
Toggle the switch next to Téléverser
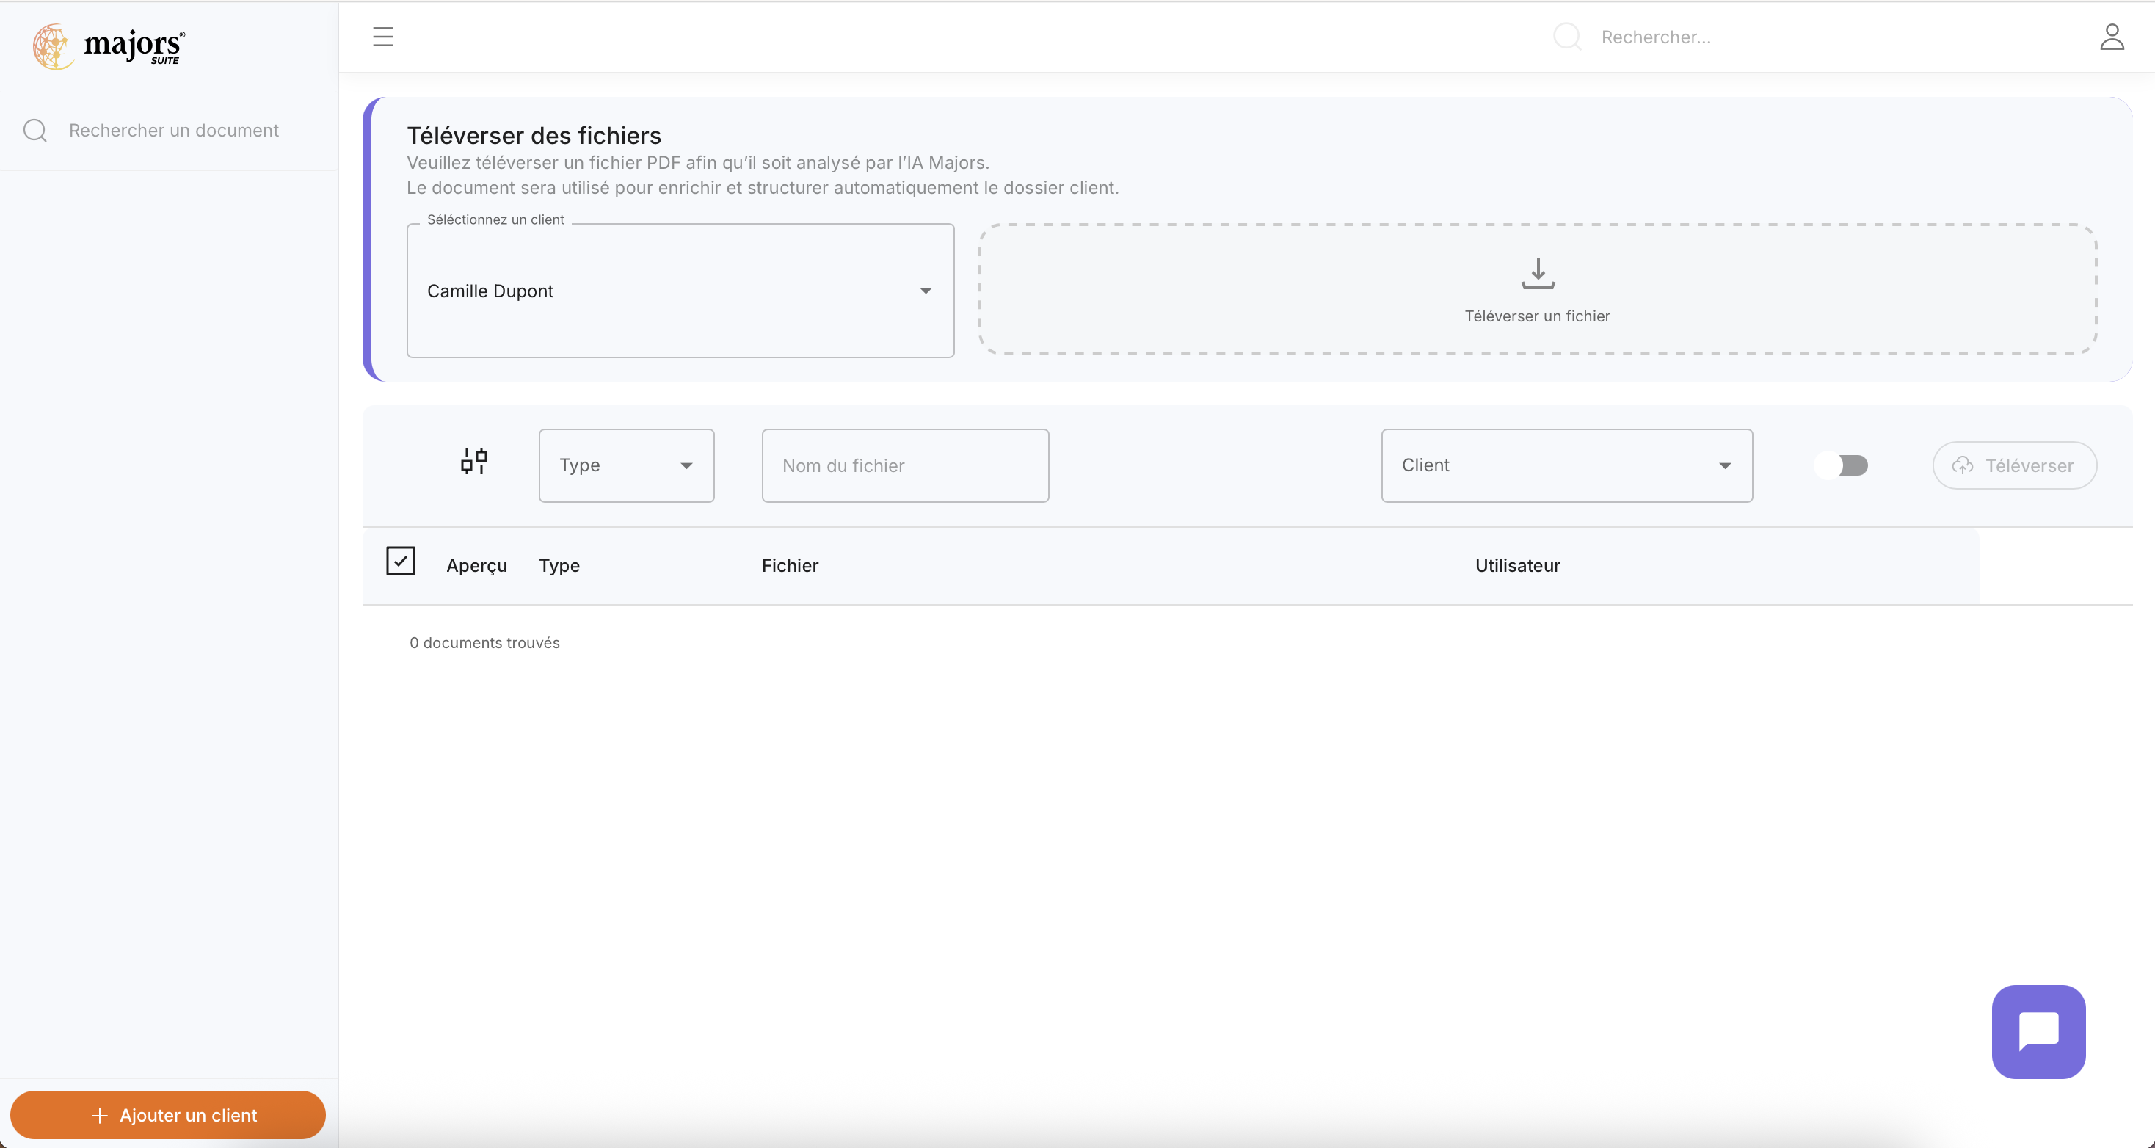1842,465
